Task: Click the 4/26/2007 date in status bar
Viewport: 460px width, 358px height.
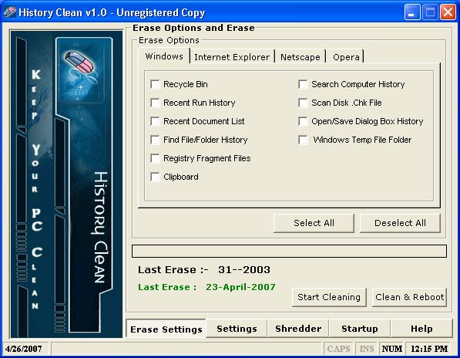Action: 23,349
